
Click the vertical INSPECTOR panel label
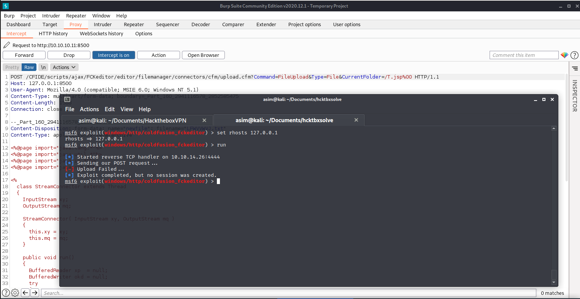[x=574, y=96]
